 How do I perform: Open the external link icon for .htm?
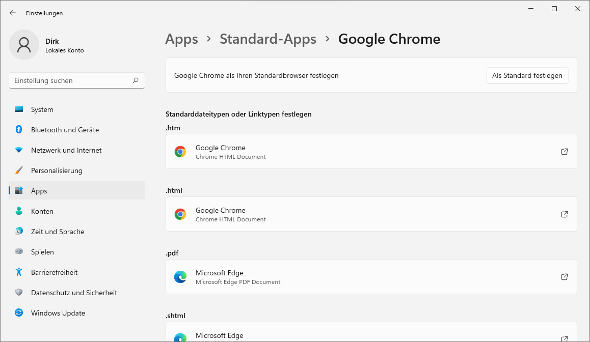point(564,152)
